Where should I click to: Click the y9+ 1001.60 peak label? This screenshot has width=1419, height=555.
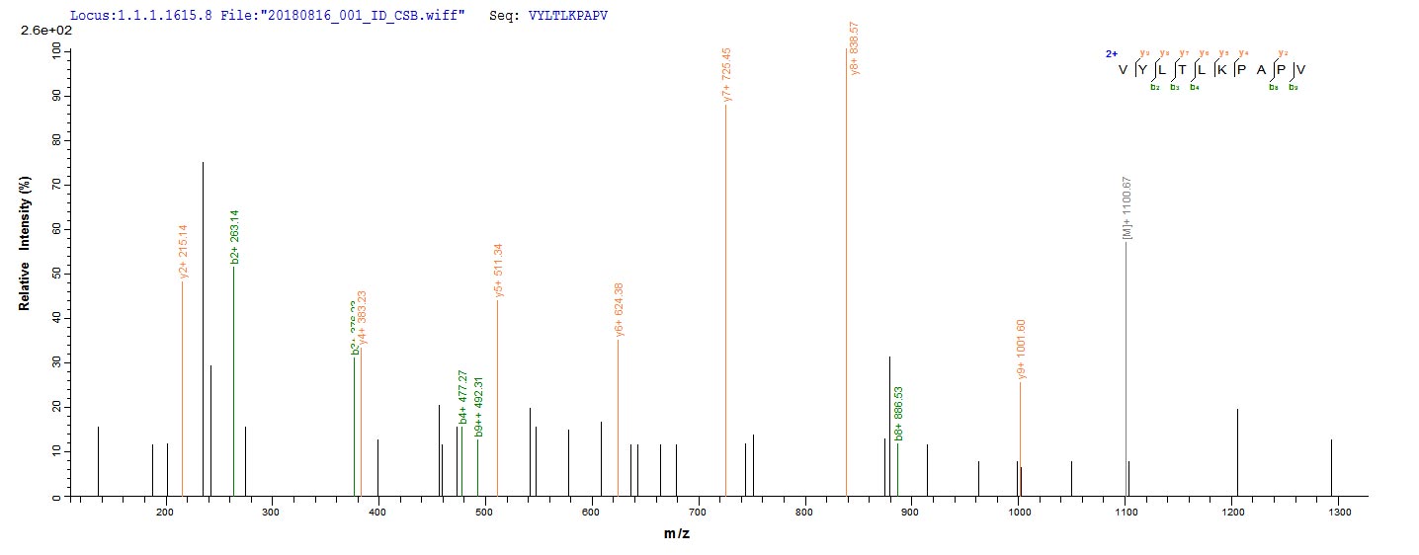click(1021, 349)
